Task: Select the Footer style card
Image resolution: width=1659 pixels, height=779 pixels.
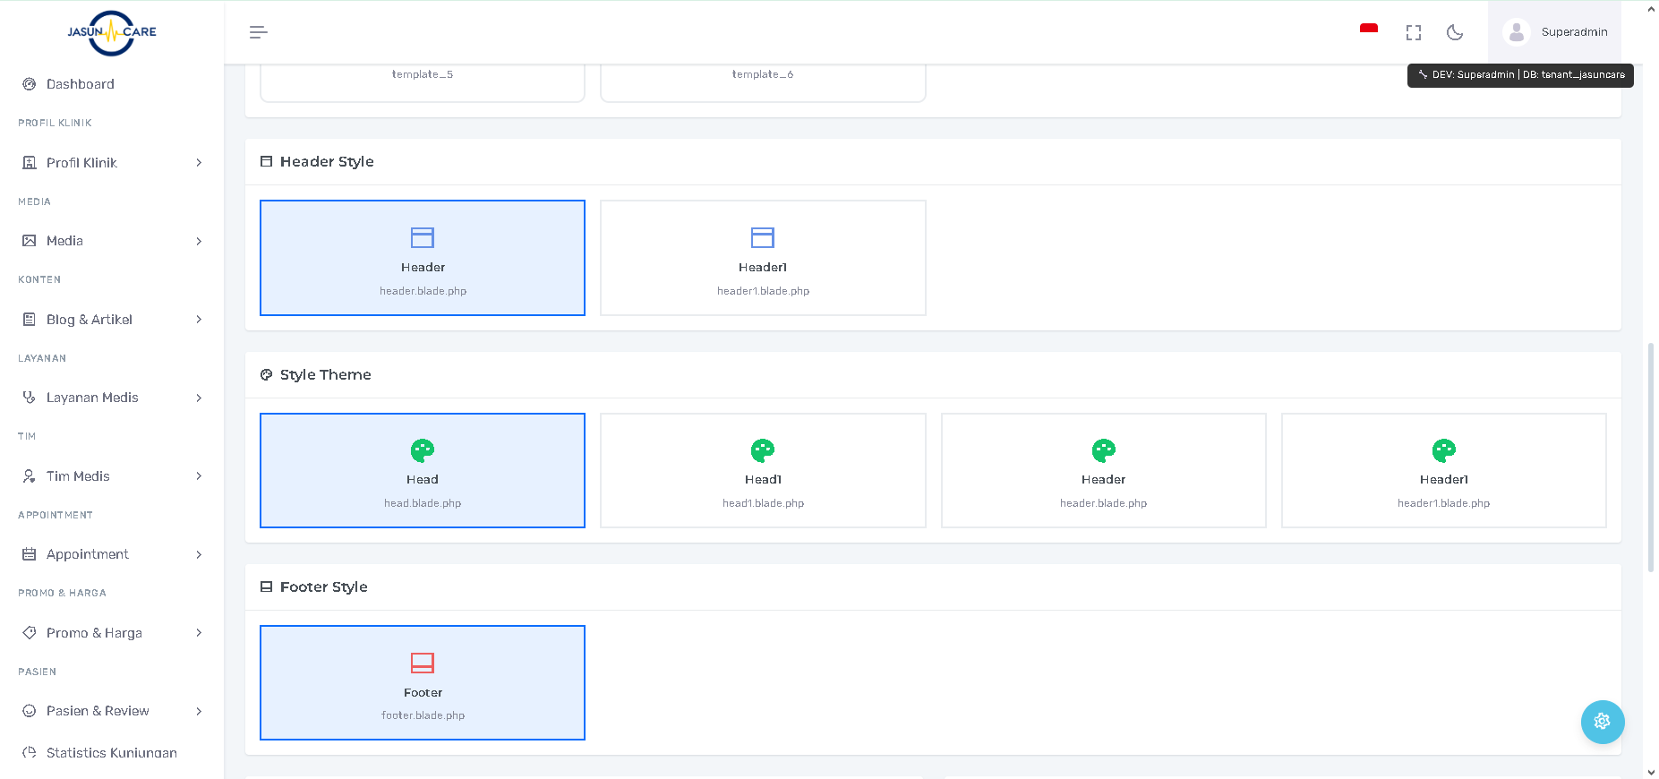Action: pyautogui.click(x=423, y=683)
